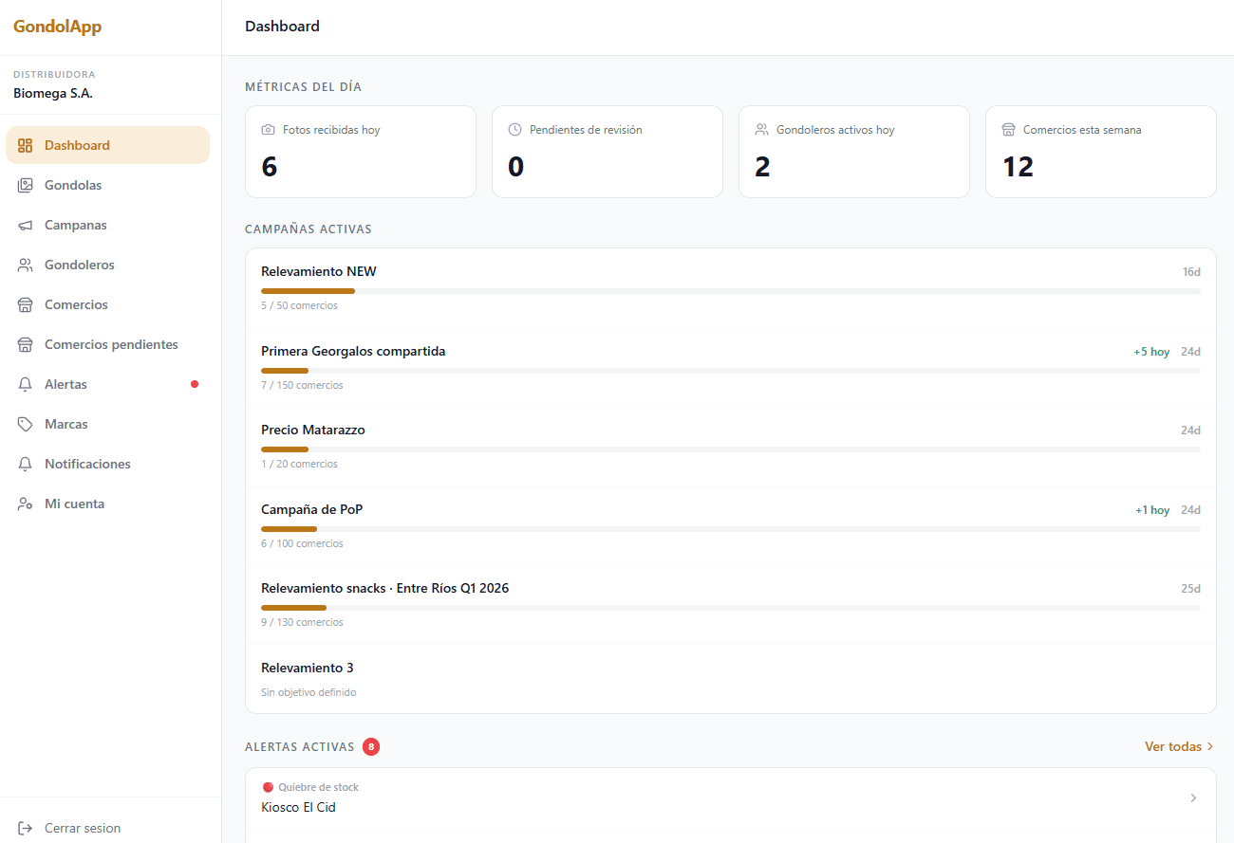
Task: Select campaign name Relevamiento 3
Action: point(308,668)
